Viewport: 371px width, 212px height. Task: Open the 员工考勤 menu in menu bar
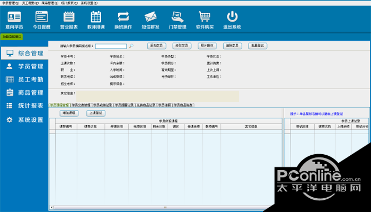point(30,3)
